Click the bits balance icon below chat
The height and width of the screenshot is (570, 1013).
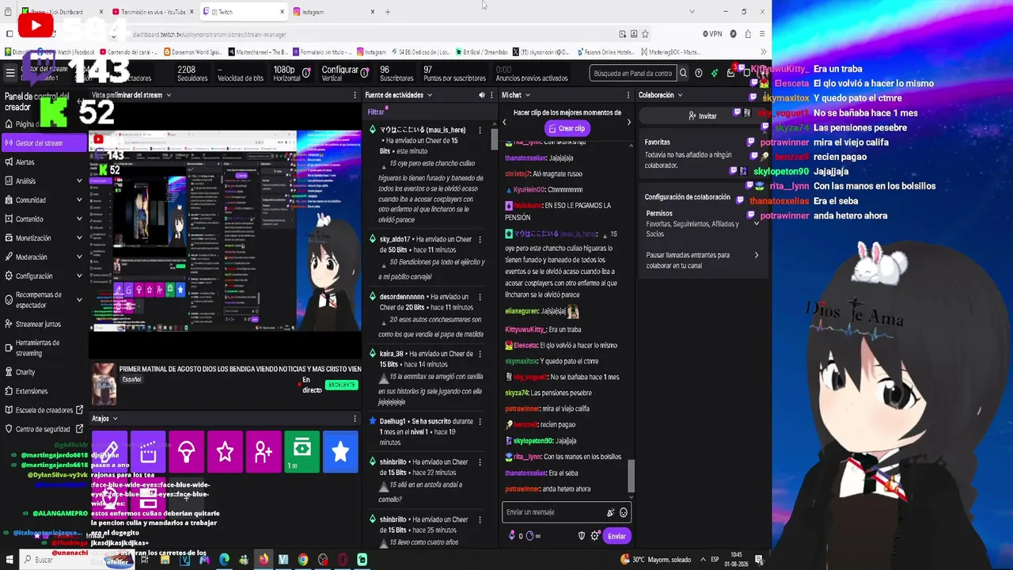pos(512,536)
